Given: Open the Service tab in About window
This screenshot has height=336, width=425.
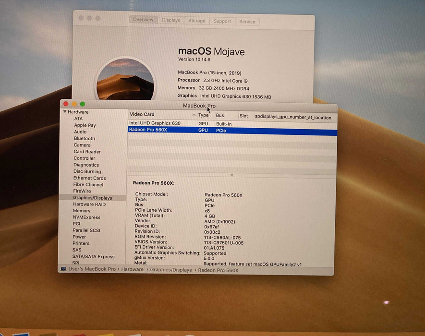Looking at the screenshot, I should pyautogui.click(x=247, y=22).
